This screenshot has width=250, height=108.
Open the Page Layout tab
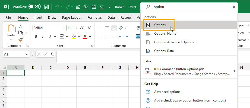point(72,18)
